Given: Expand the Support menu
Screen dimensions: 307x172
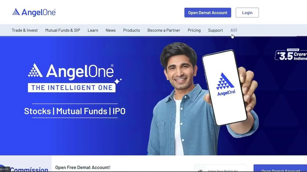Looking at the screenshot, I should (215, 30).
